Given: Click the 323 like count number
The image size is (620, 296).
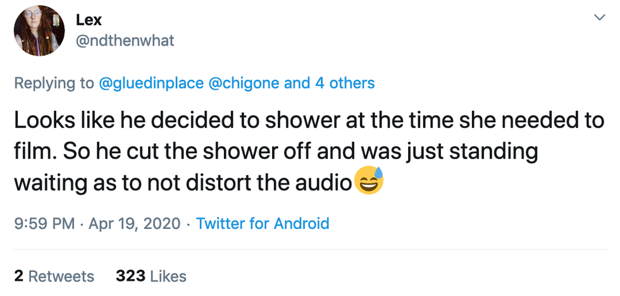Looking at the screenshot, I should coord(130,276).
